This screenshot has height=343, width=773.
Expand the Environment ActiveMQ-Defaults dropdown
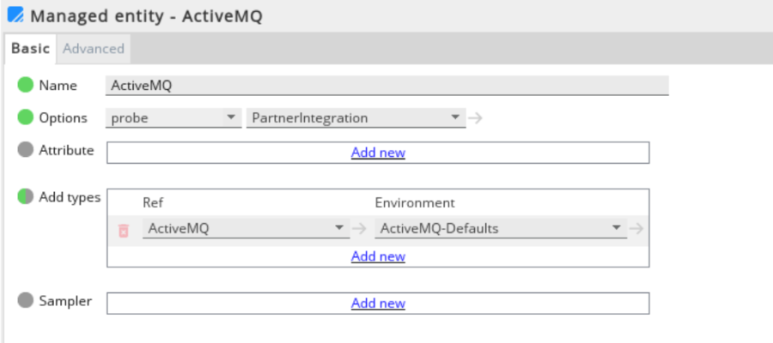click(501, 228)
